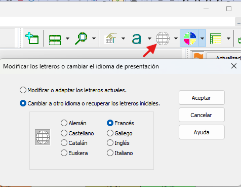Click the Aceptar button

click(x=202, y=98)
